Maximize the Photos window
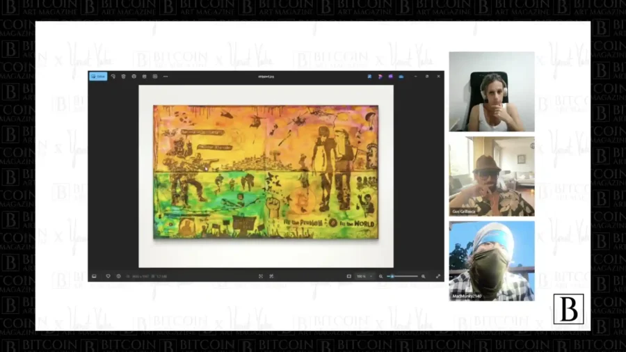This screenshot has height=352, width=626. coord(427,77)
